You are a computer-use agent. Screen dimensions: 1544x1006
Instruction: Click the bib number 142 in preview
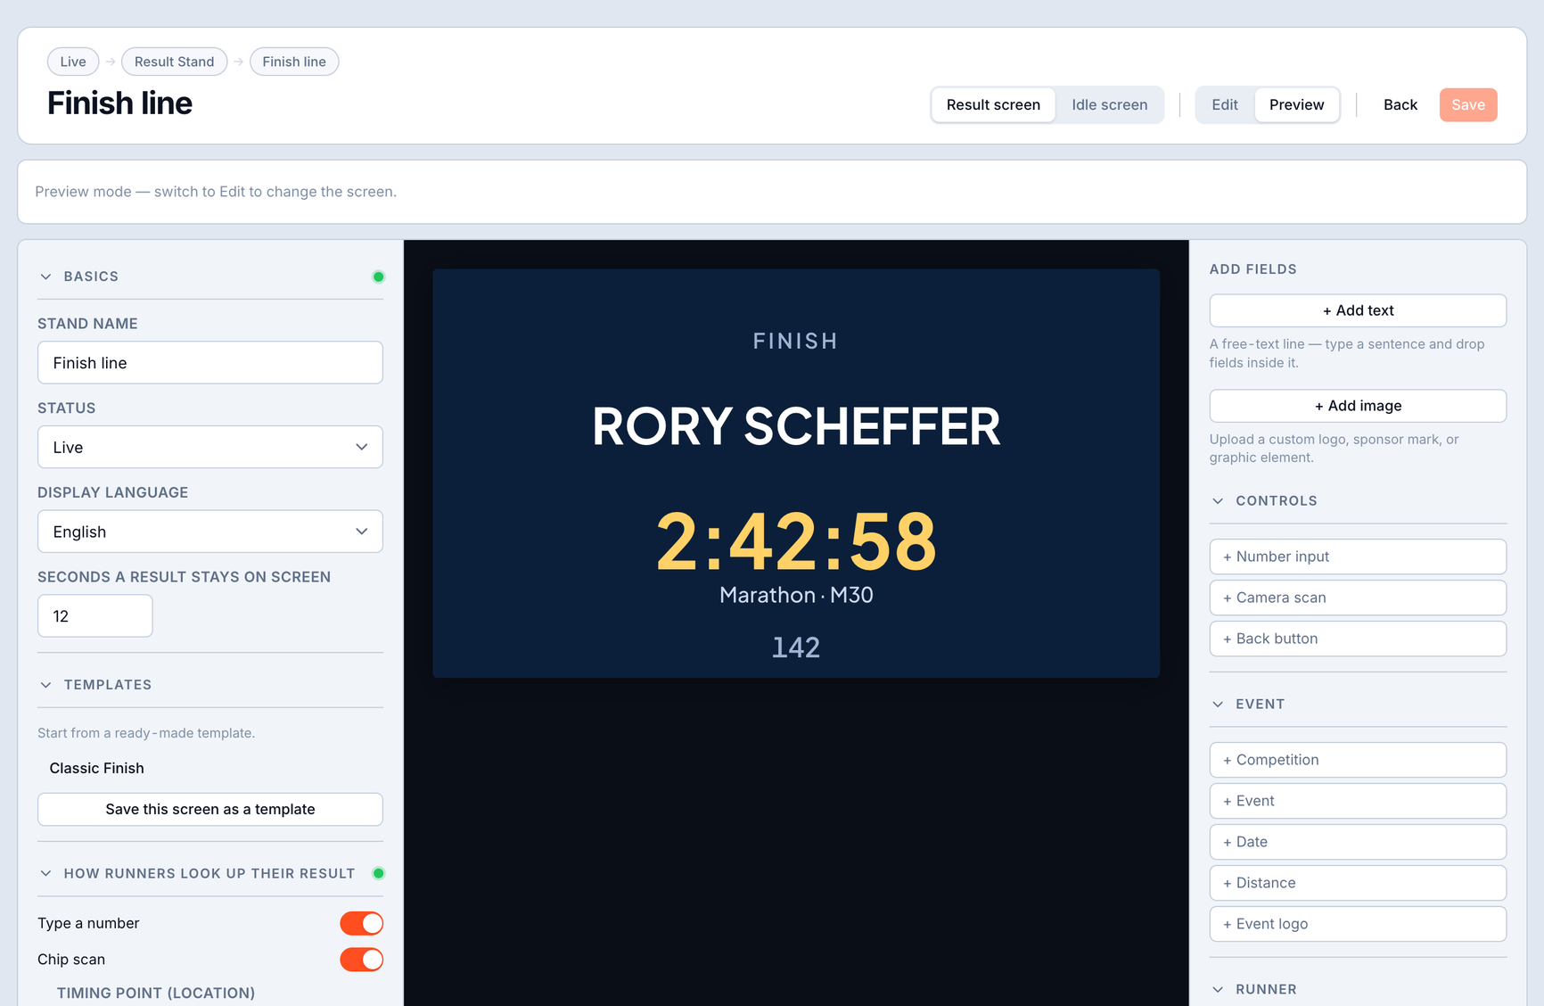(796, 647)
